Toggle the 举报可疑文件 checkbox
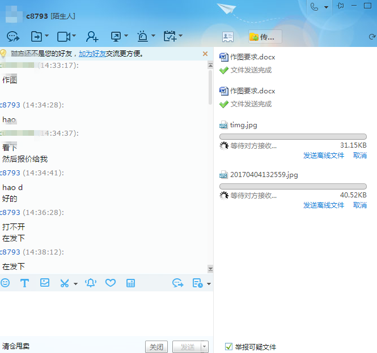The height and width of the screenshot is (353, 377). [229, 346]
